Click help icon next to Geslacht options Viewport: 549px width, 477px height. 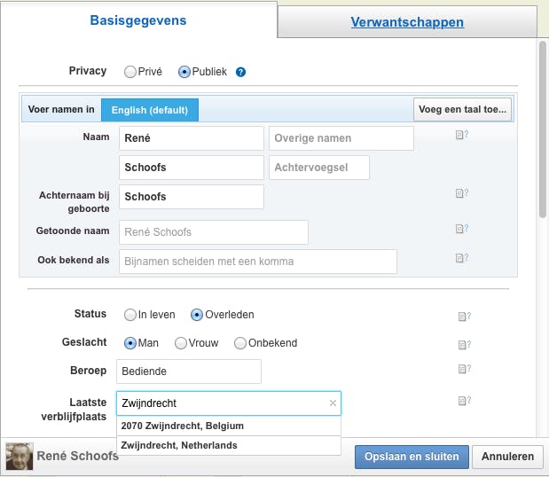(x=463, y=345)
